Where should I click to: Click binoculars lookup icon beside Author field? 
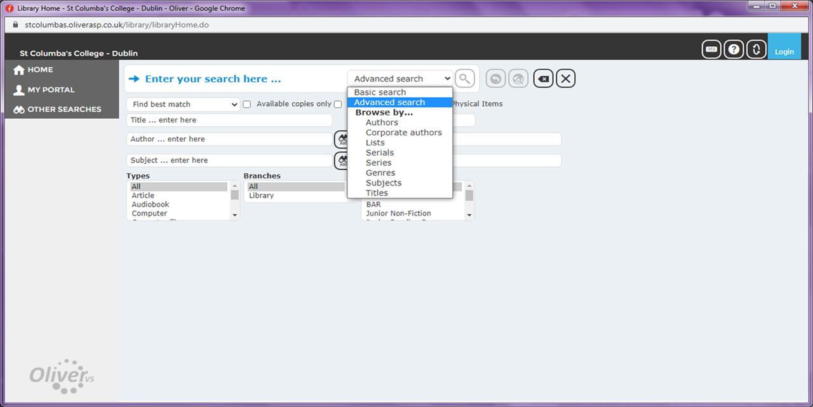(x=341, y=139)
